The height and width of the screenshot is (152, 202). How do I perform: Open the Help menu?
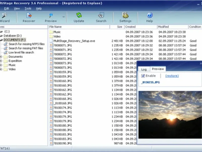[39, 9]
